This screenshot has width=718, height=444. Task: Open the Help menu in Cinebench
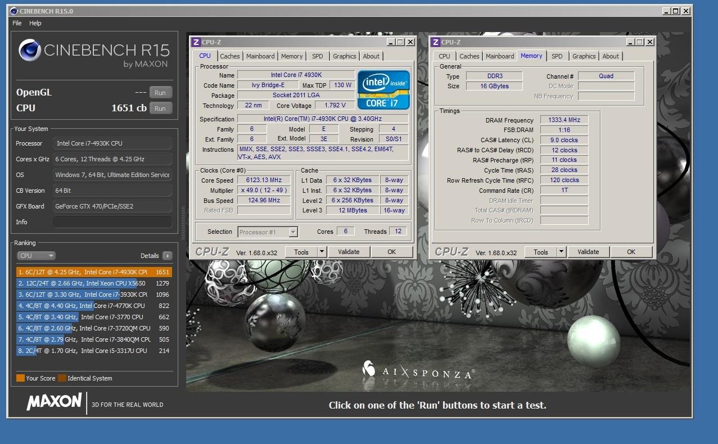click(35, 23)
